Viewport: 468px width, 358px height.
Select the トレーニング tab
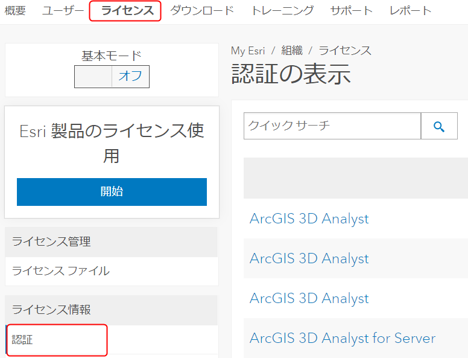pos(283,11)
